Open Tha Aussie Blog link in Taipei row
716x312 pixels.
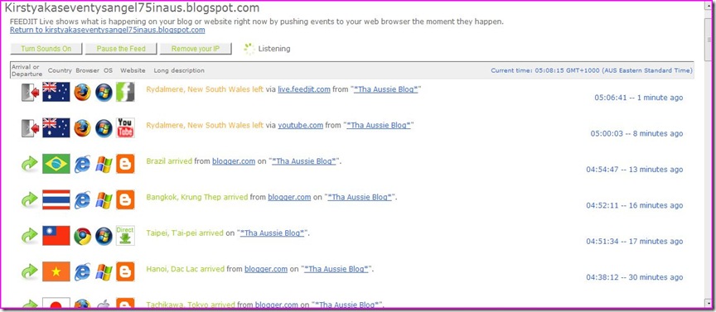[273, 233]
